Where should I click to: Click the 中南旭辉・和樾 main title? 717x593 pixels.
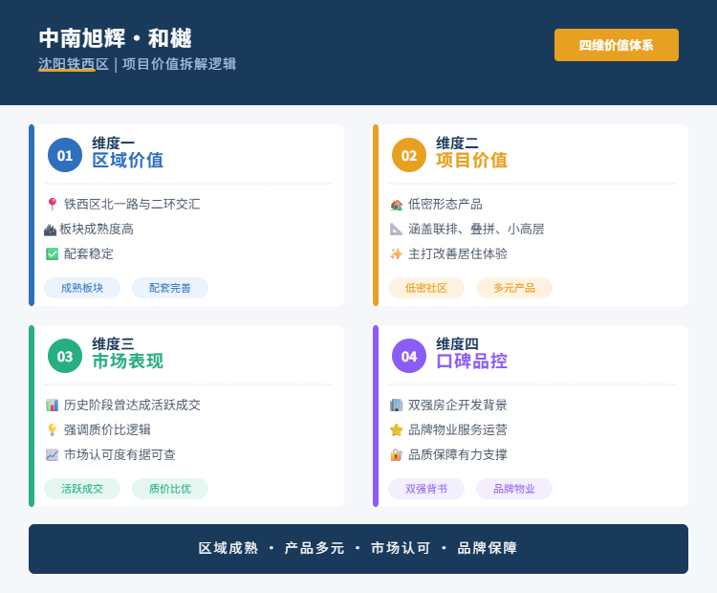(x=116, y=38)
